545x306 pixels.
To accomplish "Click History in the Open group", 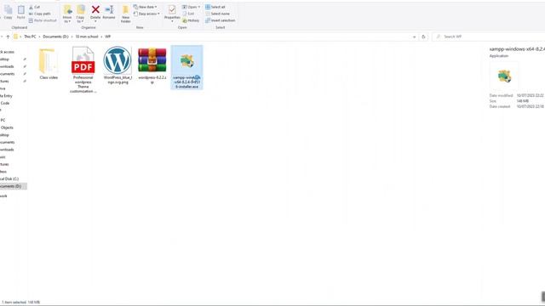I will [191, 20].
